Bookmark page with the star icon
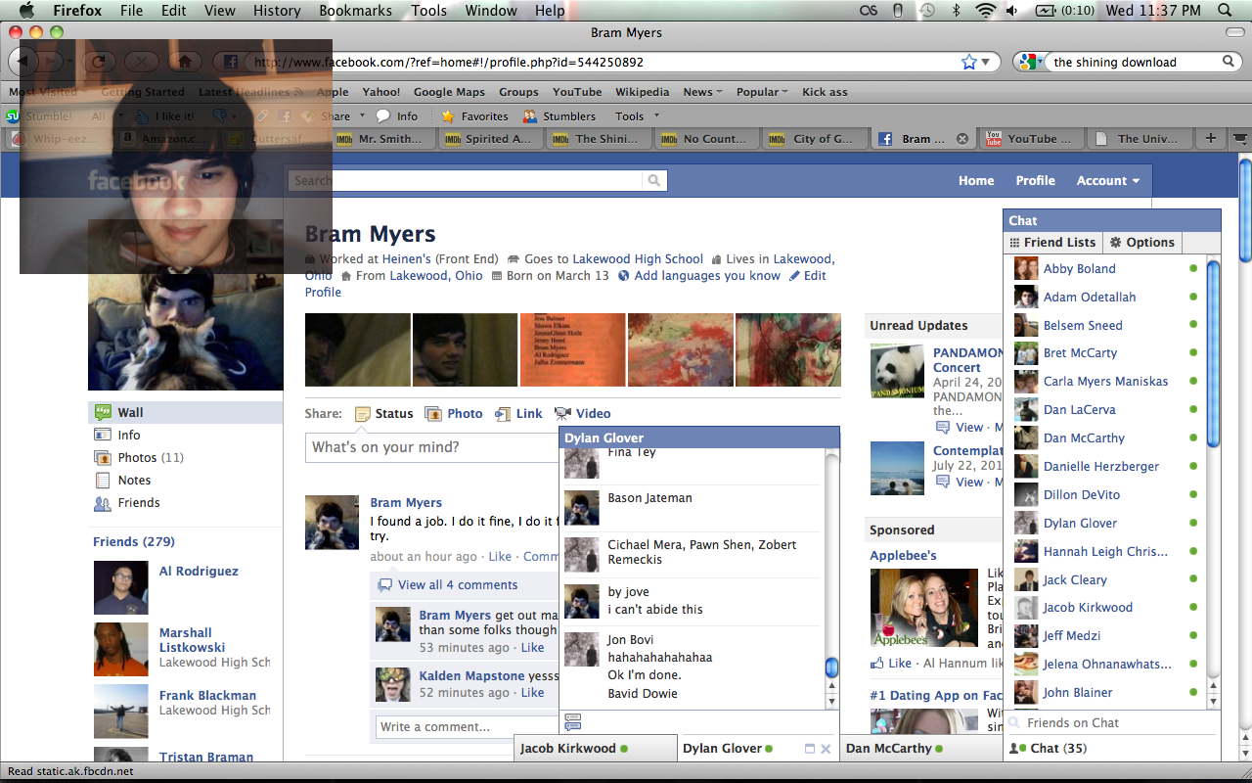 (x=968, y=62)
